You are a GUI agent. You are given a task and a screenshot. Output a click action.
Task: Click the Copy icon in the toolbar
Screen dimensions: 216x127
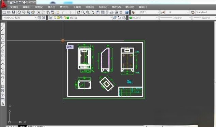43,12
